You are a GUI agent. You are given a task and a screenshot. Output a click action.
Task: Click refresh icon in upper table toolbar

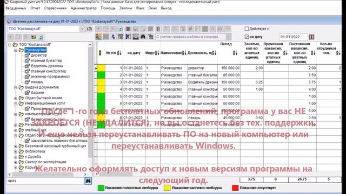click(121, 29)
